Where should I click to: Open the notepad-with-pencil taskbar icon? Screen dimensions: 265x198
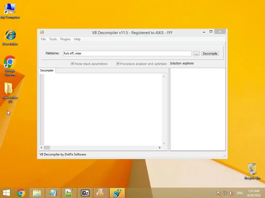[69, 193]
